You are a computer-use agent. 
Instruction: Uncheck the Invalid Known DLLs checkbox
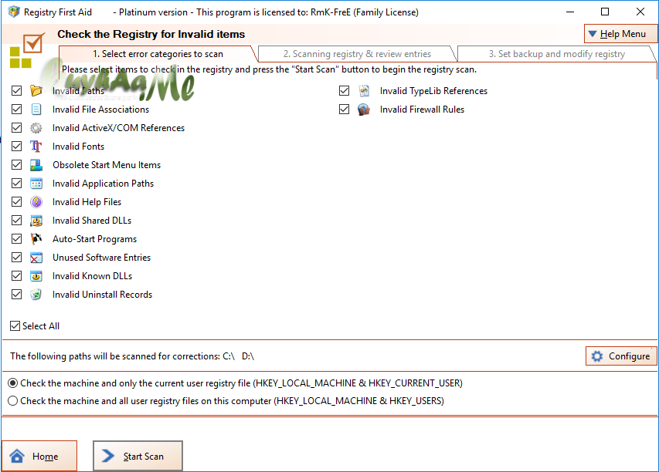16,275
